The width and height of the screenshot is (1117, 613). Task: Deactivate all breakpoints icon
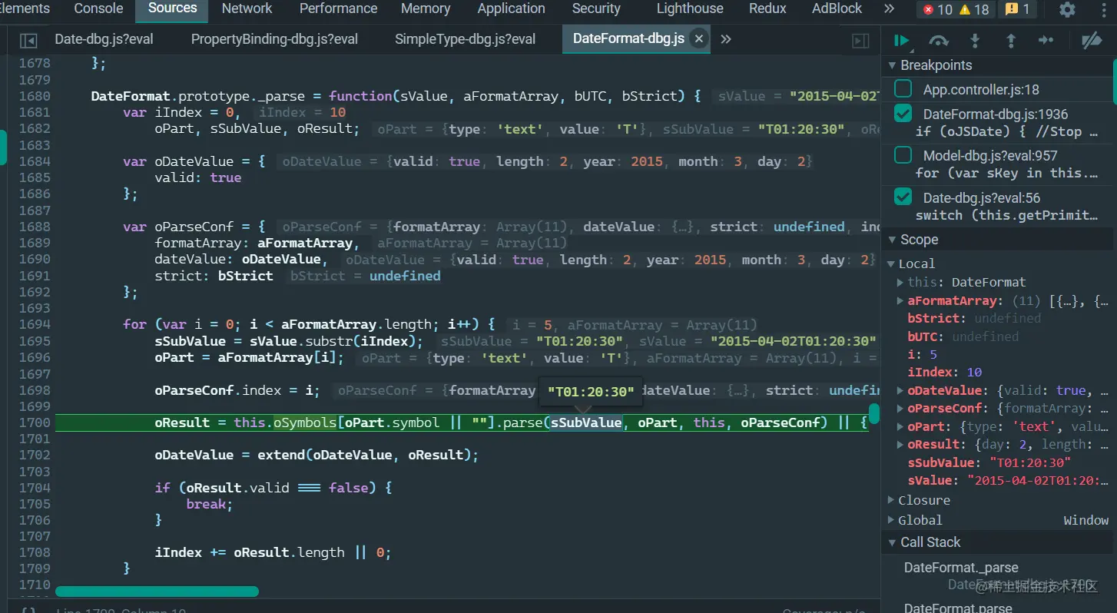click(1091, 41)
